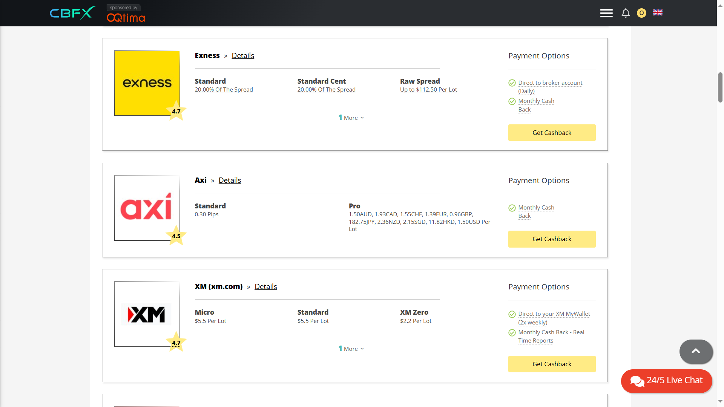Click Get Cashback for XM
This screenshot has width=724, height=407.
[552, 364]
